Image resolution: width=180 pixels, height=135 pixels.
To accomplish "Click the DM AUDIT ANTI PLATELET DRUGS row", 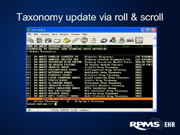I will tap(89, 96).
